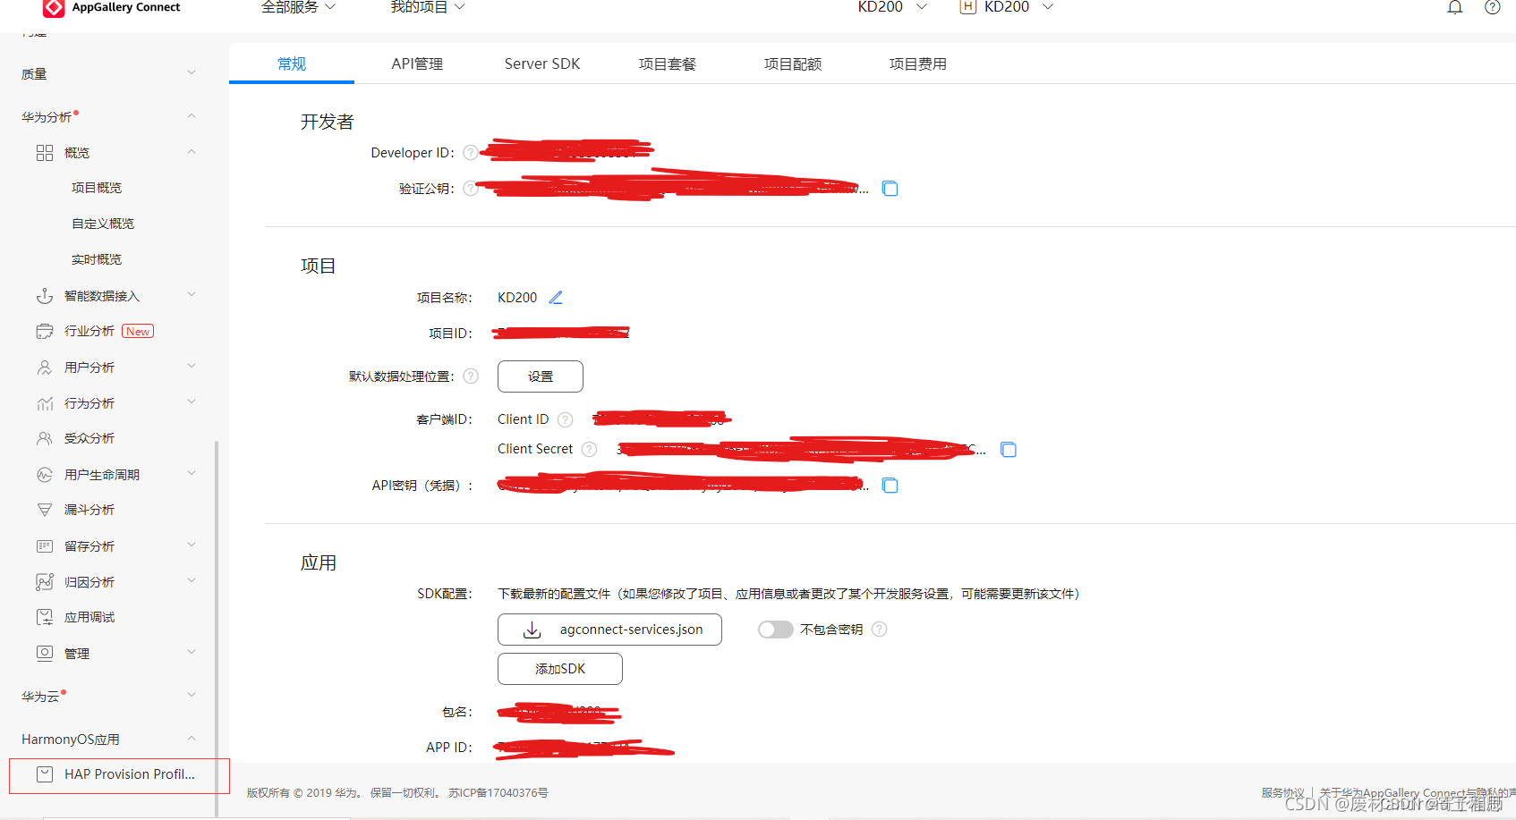Click the 应用调试 icon
This screenshot has width=1516, height=820.
tap(45, 617)
